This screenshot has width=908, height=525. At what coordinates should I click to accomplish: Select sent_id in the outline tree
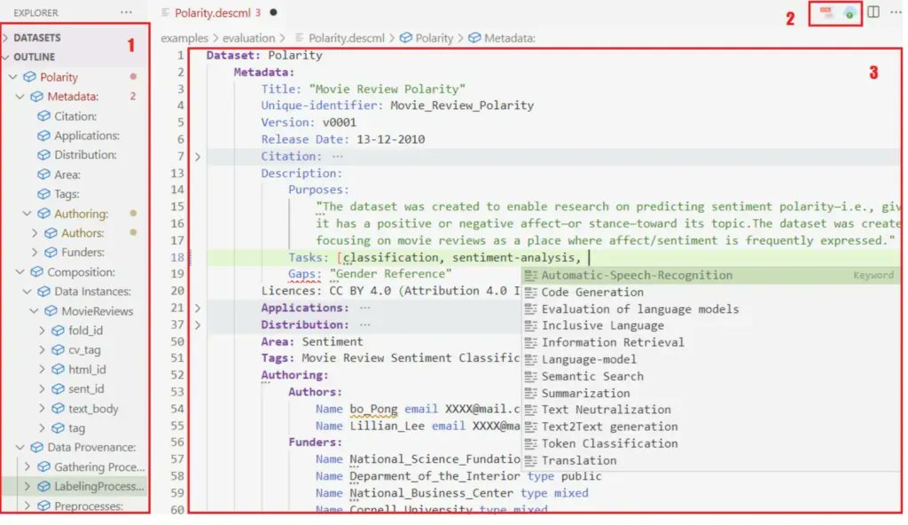pos(86,388)
